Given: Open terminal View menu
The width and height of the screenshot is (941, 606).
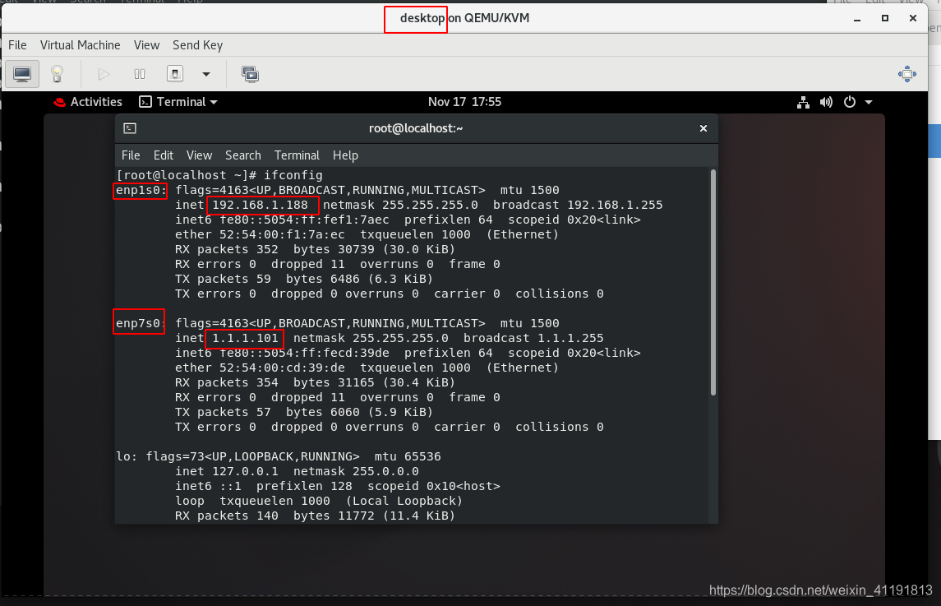Looking at the screenshot, I should [199, 155].
